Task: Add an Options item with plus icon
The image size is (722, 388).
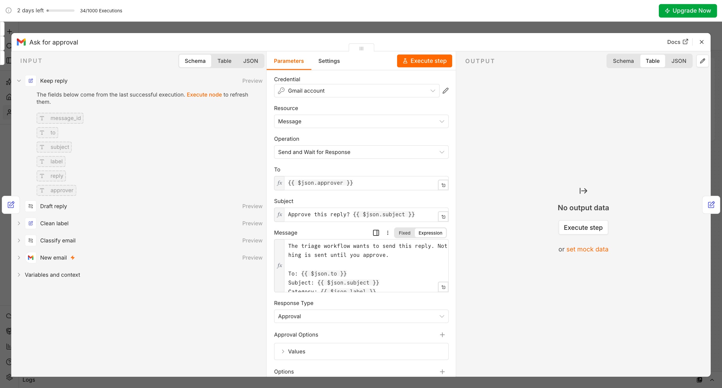Action: (x=442, y=372)
